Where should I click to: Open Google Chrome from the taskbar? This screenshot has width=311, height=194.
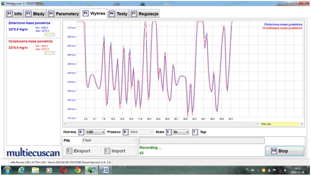pyautogui.click(x=78, y=170)
